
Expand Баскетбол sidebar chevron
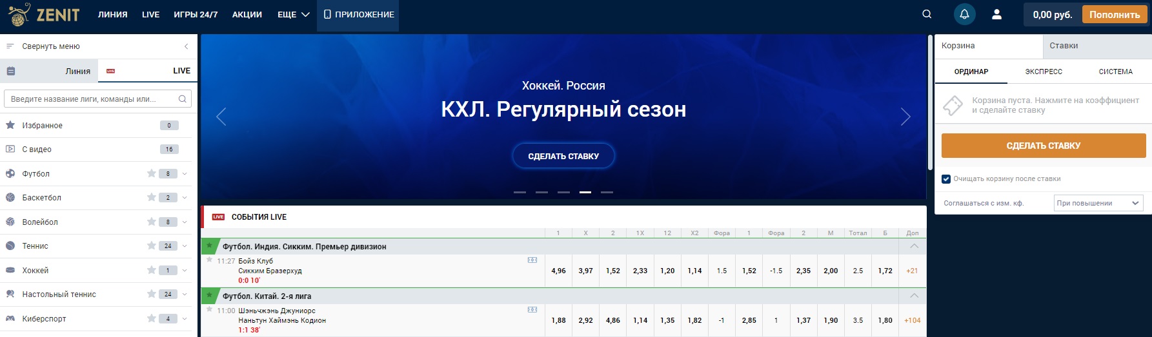[185, 197]
